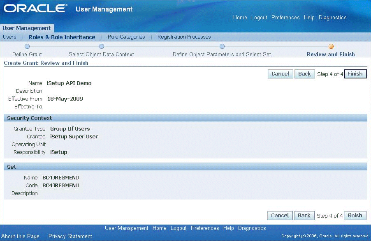This screenshot has width=371, height=241.
Task: Click Home link in footer
Action: [x=160, y=228]
